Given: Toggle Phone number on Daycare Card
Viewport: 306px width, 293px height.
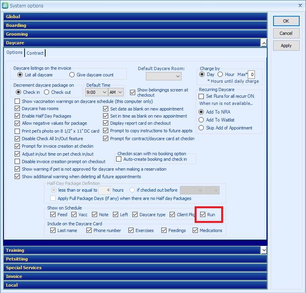Looking at the screenshot, I should [x=89, y=230].
